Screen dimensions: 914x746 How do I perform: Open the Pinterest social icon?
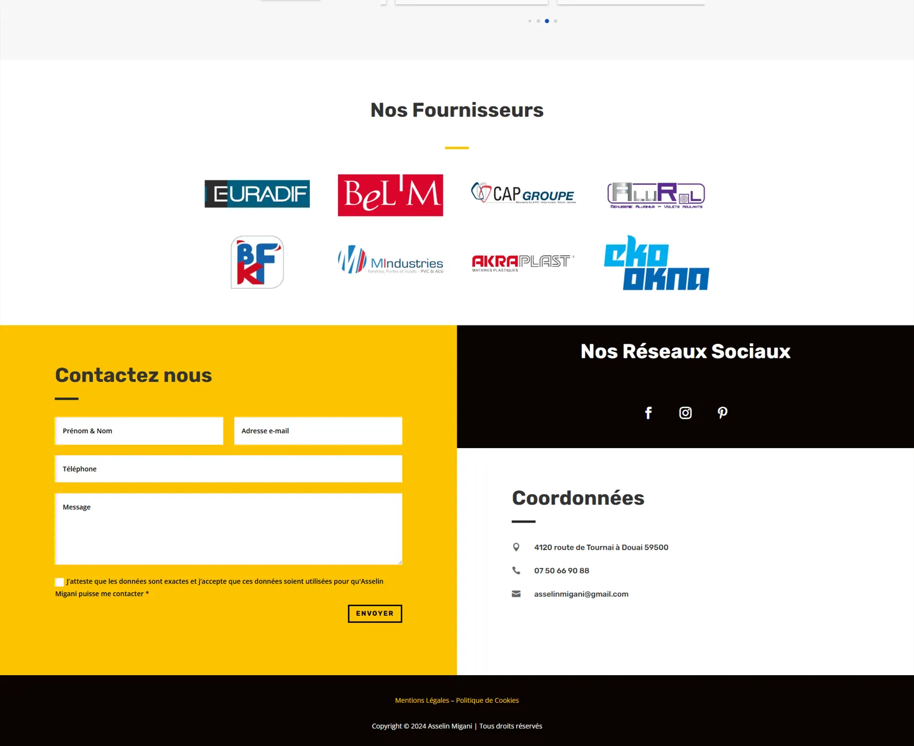coord(722,413)
